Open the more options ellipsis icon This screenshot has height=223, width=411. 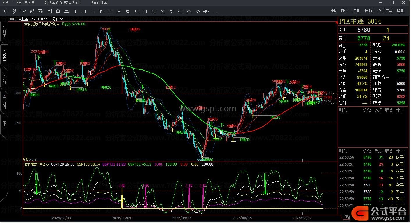(215, 12)
